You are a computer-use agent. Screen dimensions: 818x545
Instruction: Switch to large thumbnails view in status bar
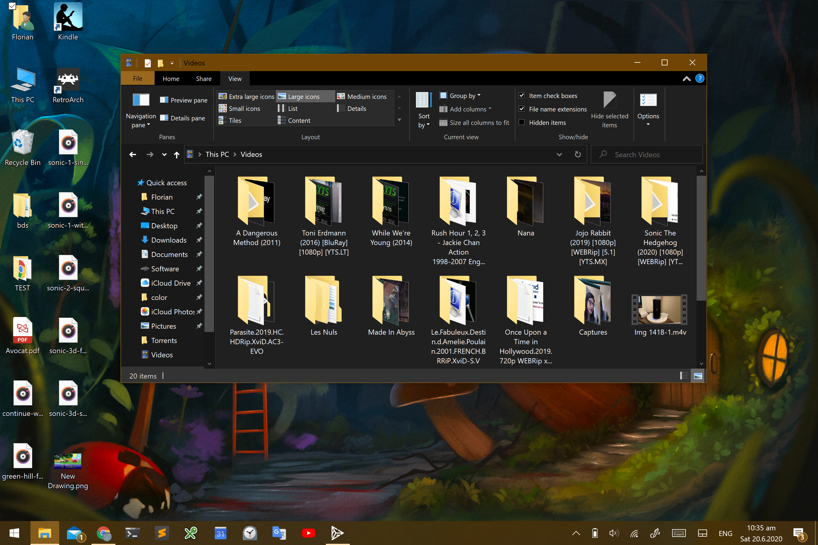coord(698,376)
